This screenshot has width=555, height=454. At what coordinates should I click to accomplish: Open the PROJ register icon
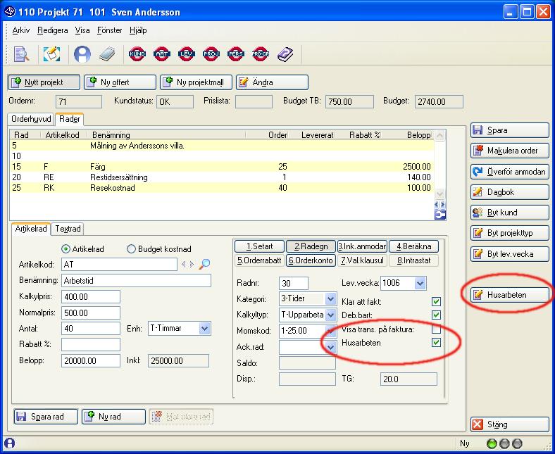click(211, 54)
